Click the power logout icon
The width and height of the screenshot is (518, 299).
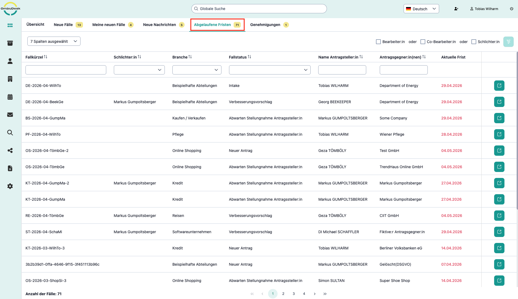pos(511,9)
